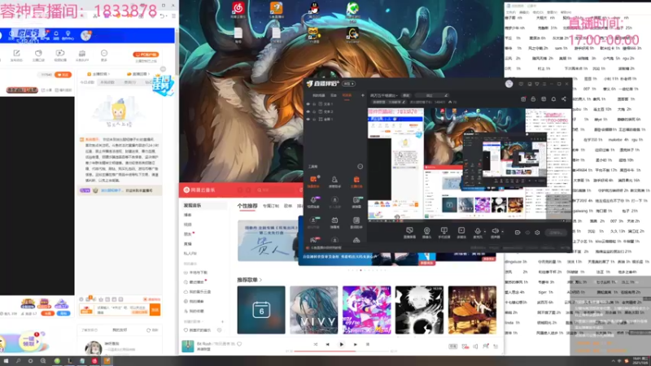Click the streamer avatar in streaming app header
Viewport: 651px width, 366px height.
509,84
